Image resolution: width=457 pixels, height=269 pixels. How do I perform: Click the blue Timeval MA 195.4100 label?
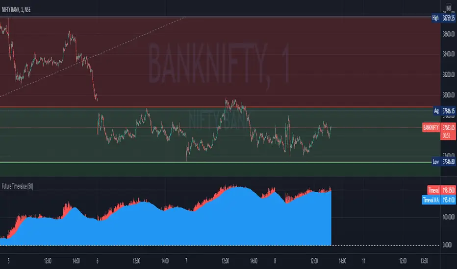tap(439, 200)
